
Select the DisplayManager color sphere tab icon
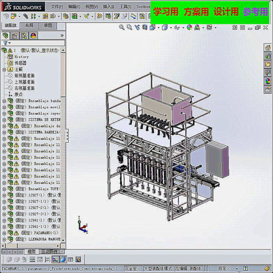coord(33,36)
